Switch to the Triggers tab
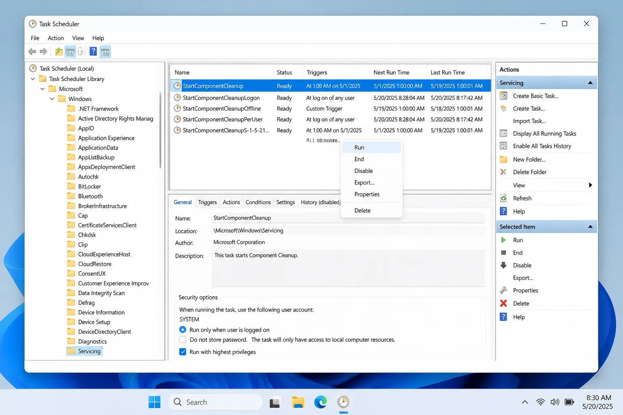This screenshot has height=415, width=623. point(207,202)
